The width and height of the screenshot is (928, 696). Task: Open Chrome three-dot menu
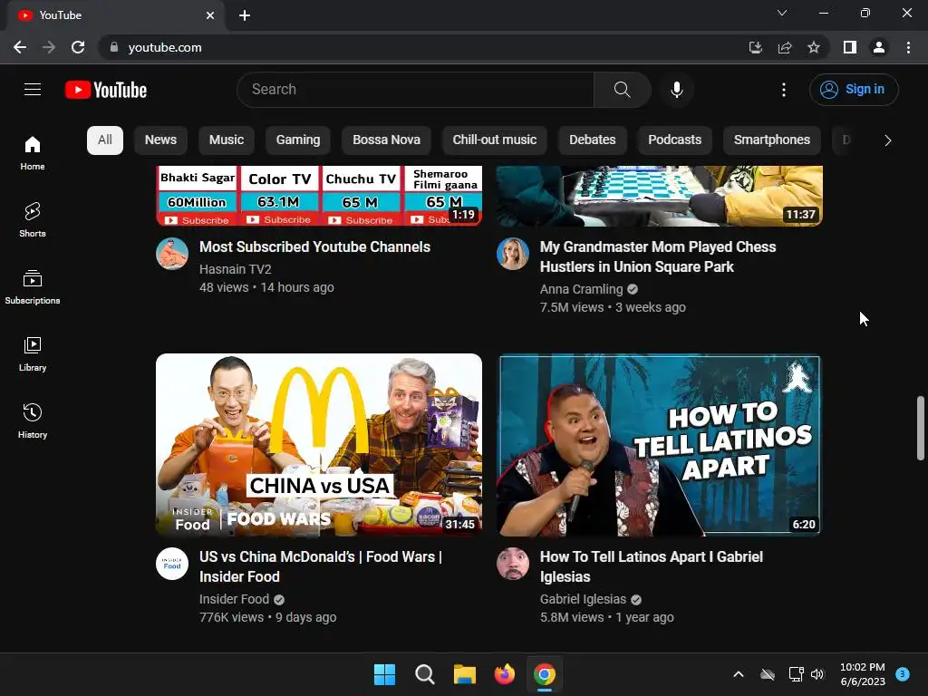(908, 47)
